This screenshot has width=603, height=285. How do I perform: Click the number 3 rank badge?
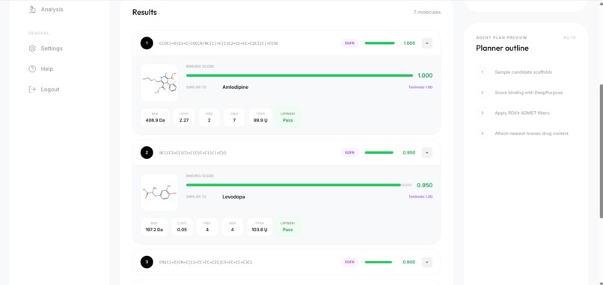point(147,262)
